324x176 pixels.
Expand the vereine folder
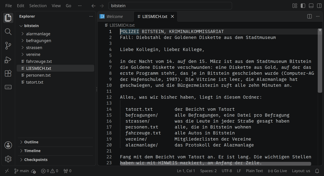pyautogui.click(x=56, y=54)
